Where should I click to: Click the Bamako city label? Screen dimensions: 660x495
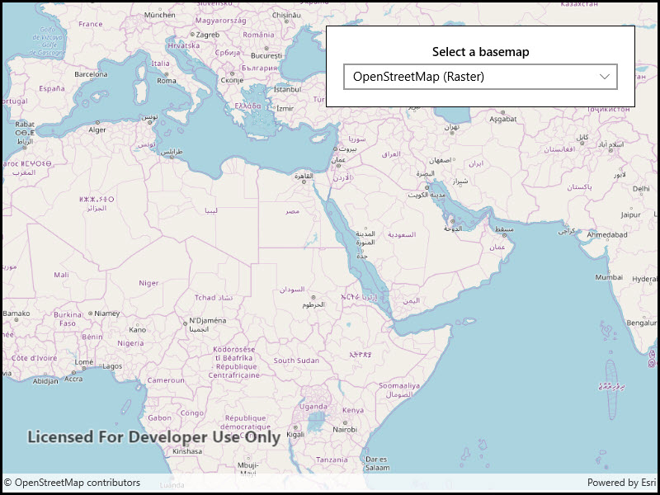coord(16,313)
